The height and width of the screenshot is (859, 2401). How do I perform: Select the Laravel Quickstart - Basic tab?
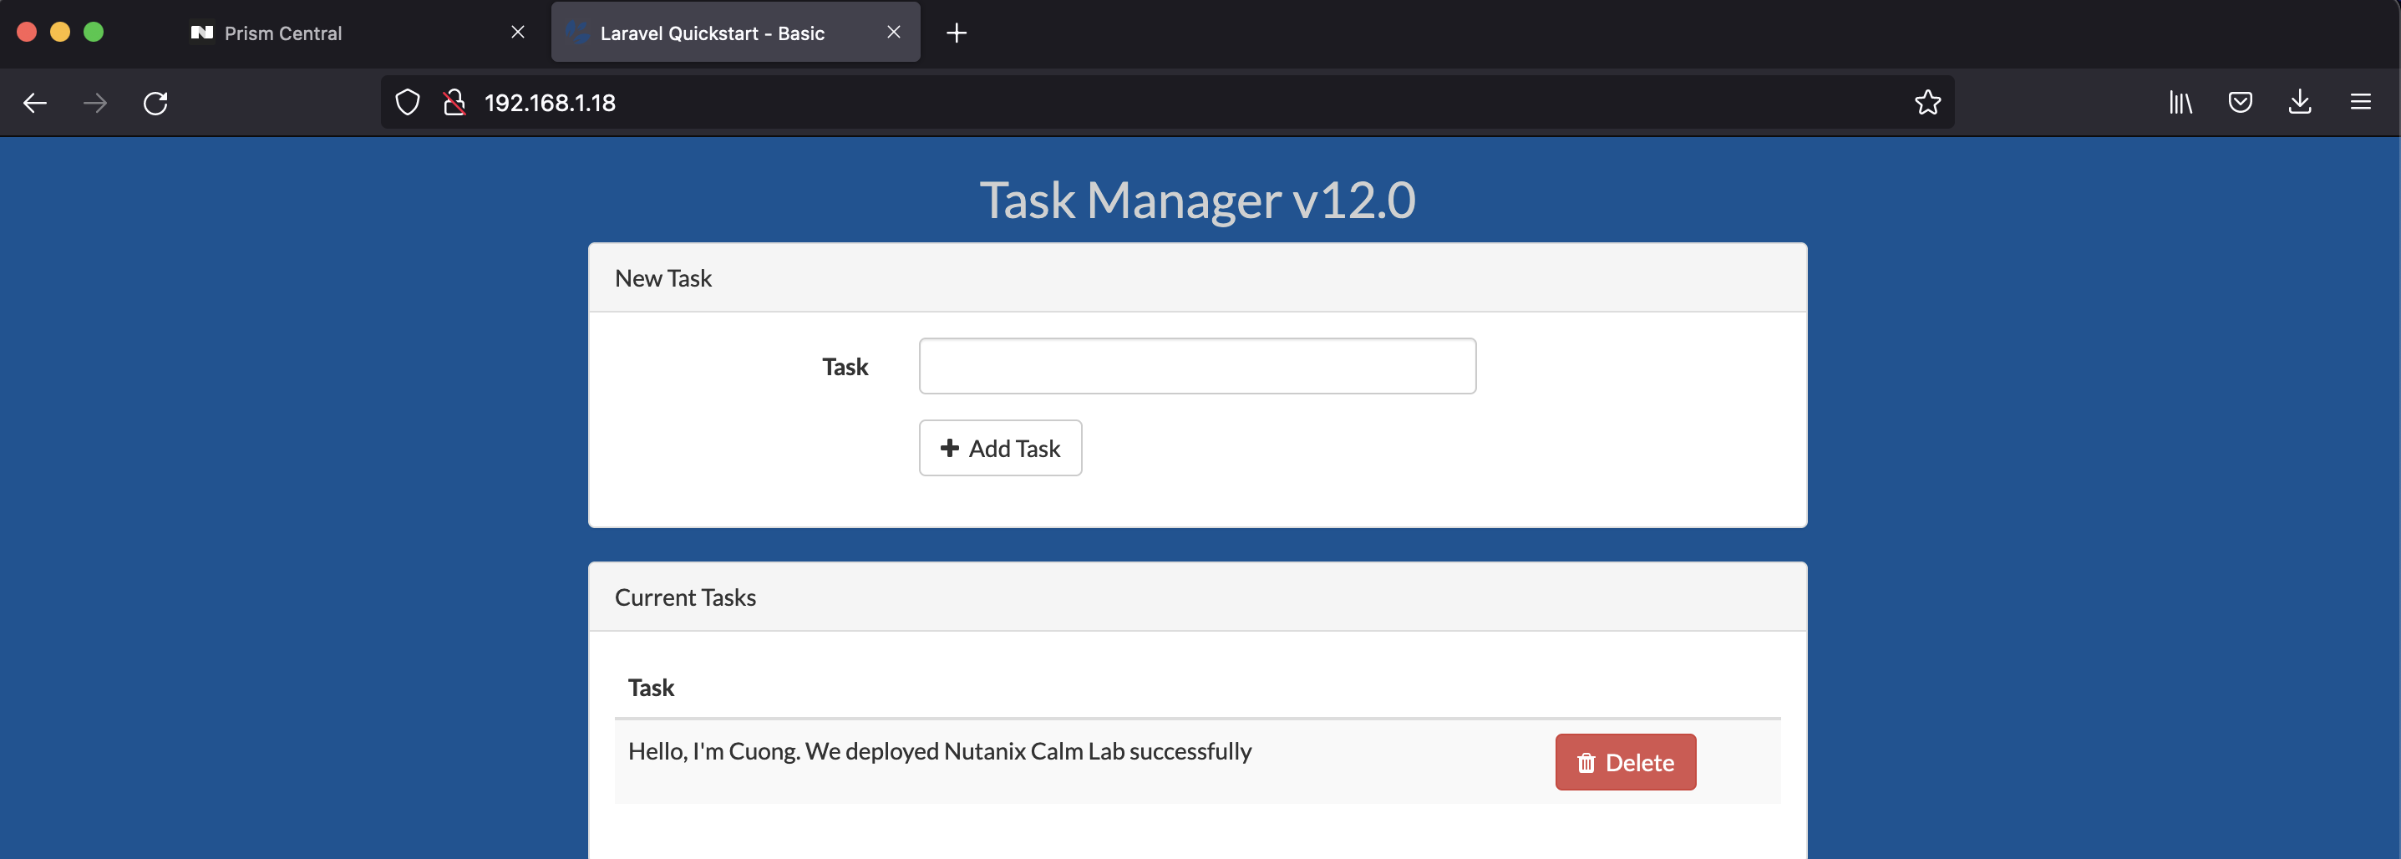click(x=712, y=33)
